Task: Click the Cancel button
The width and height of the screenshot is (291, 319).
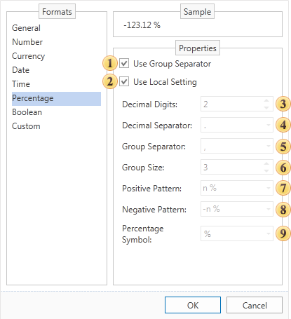Action: click(255, 305)
